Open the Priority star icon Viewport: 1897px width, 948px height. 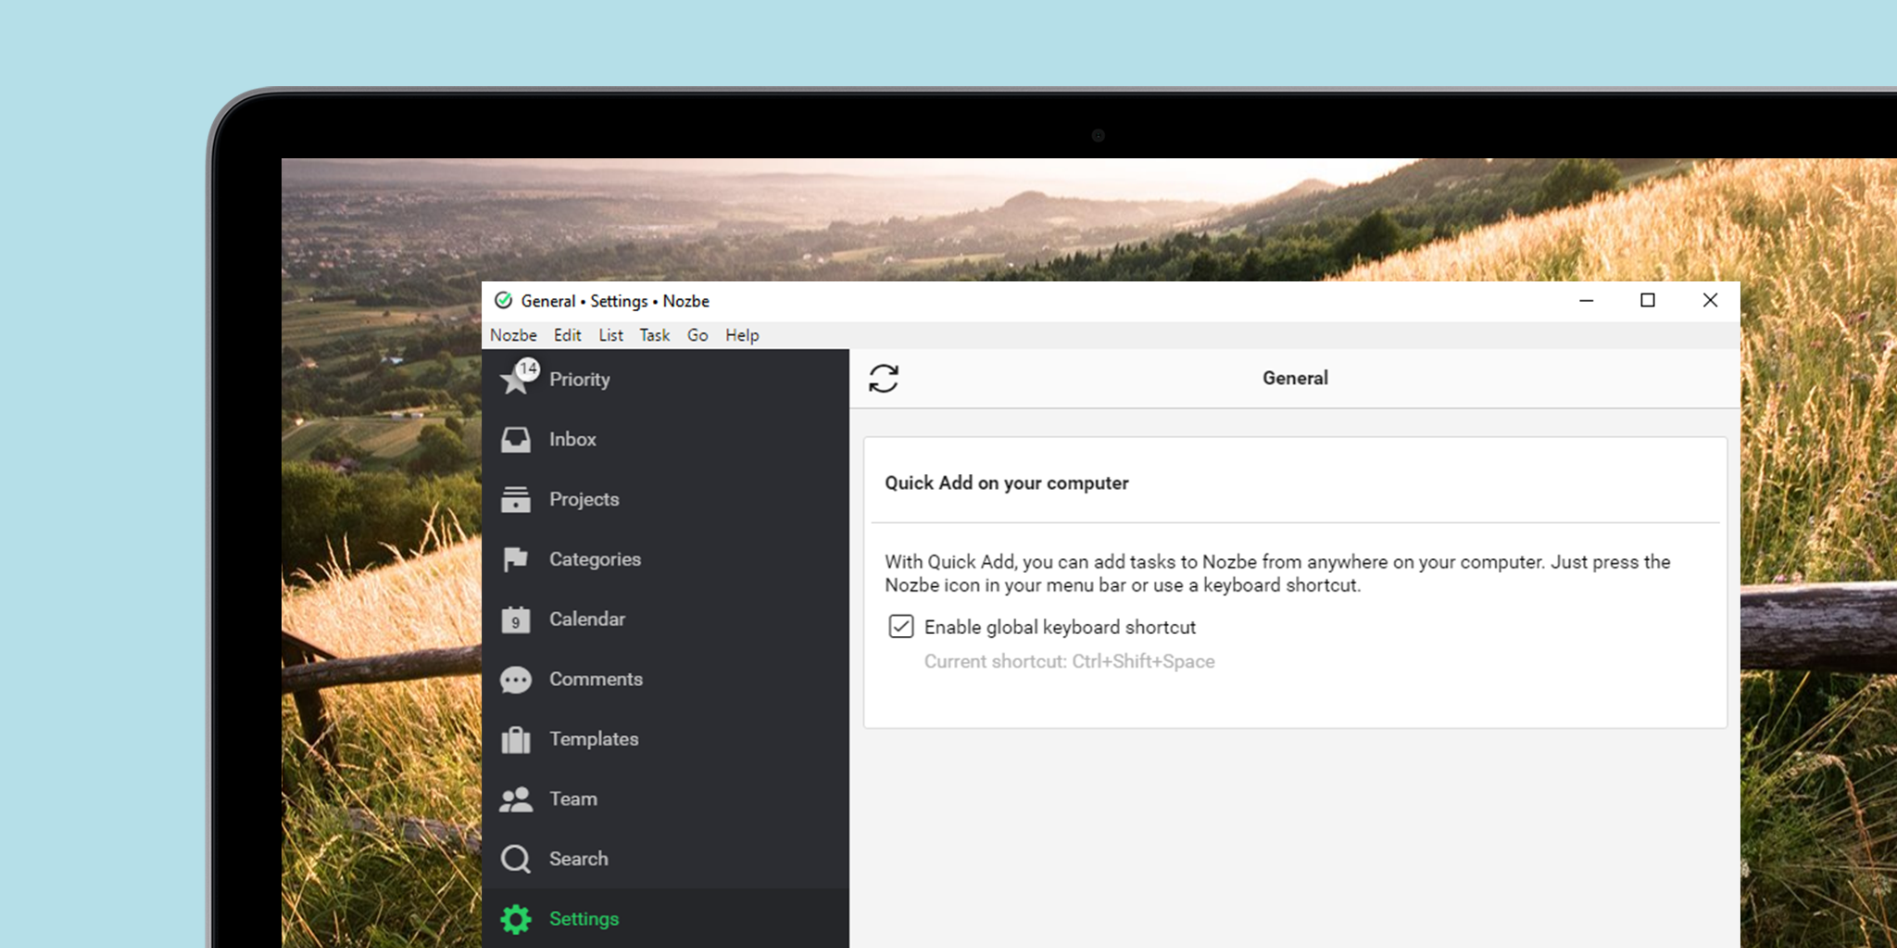514,380
